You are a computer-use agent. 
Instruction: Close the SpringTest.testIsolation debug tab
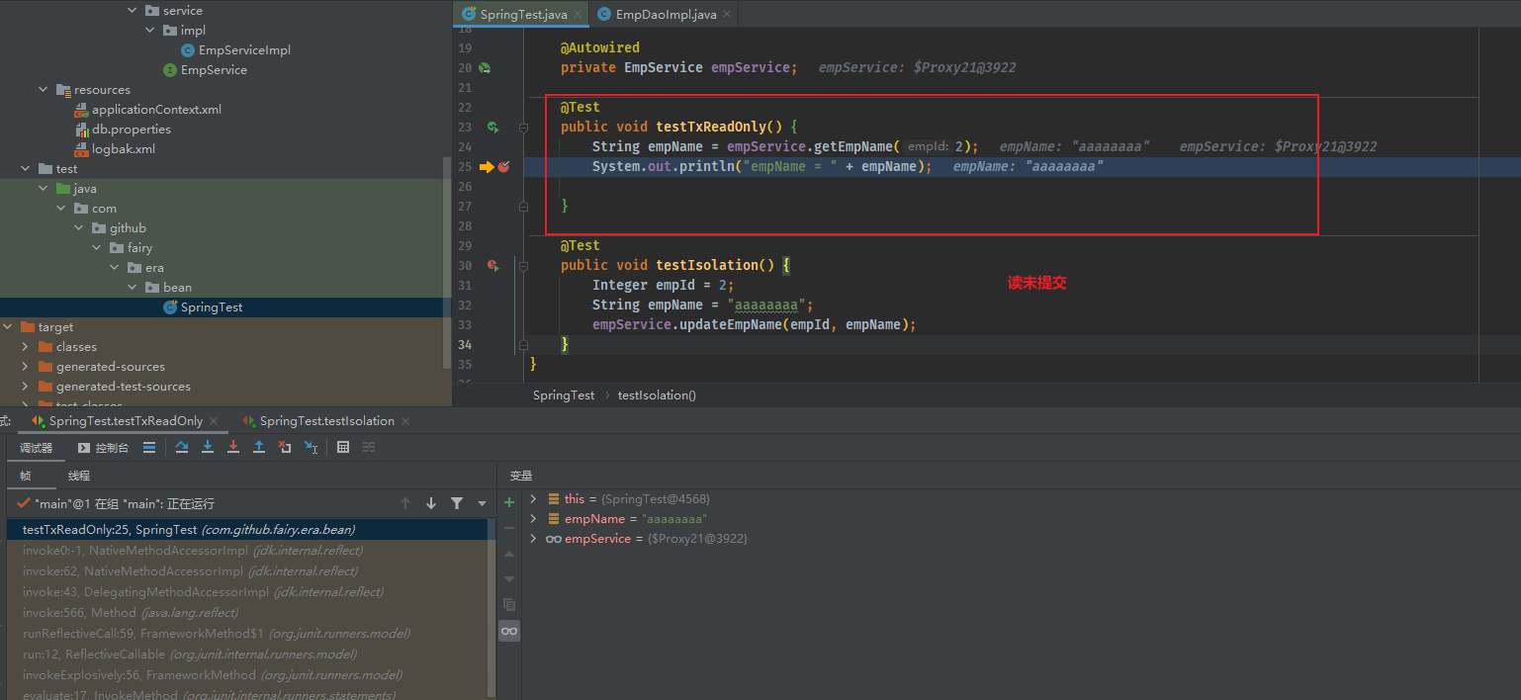[405, 420]
